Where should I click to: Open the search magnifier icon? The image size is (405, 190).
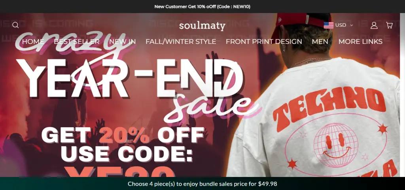15,25
